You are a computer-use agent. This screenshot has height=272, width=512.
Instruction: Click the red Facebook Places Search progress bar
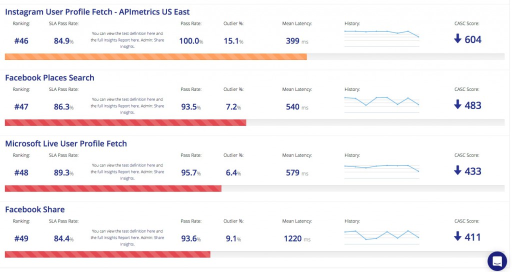pos(125,123)
